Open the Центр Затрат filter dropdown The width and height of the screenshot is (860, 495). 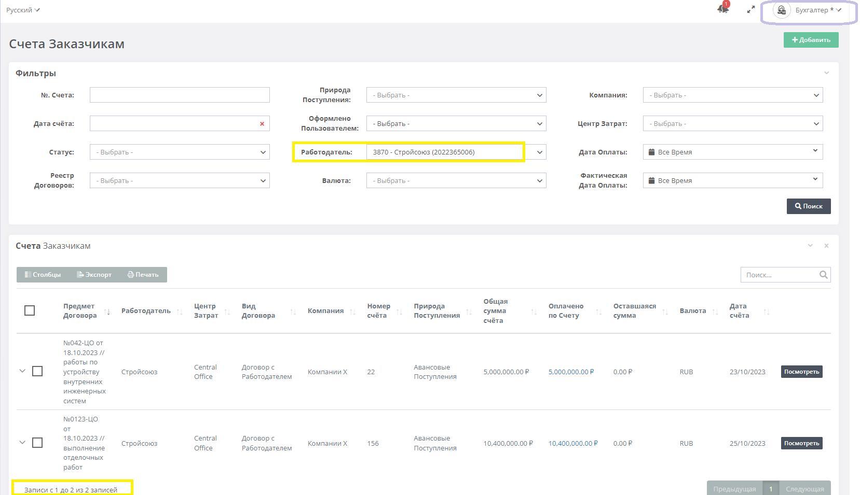click(x=733, y=123)
